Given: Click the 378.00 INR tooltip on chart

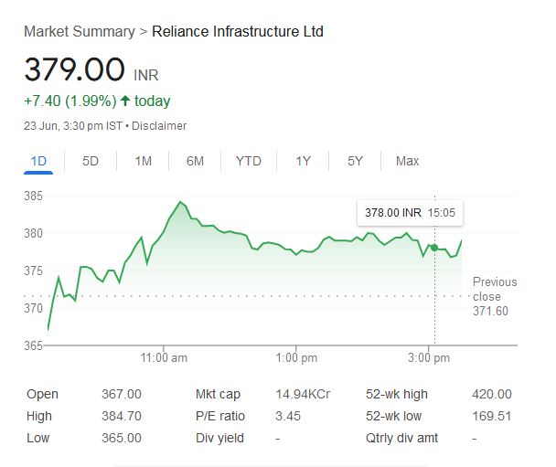Looking at the screenshot, I should tap(409, 212).
